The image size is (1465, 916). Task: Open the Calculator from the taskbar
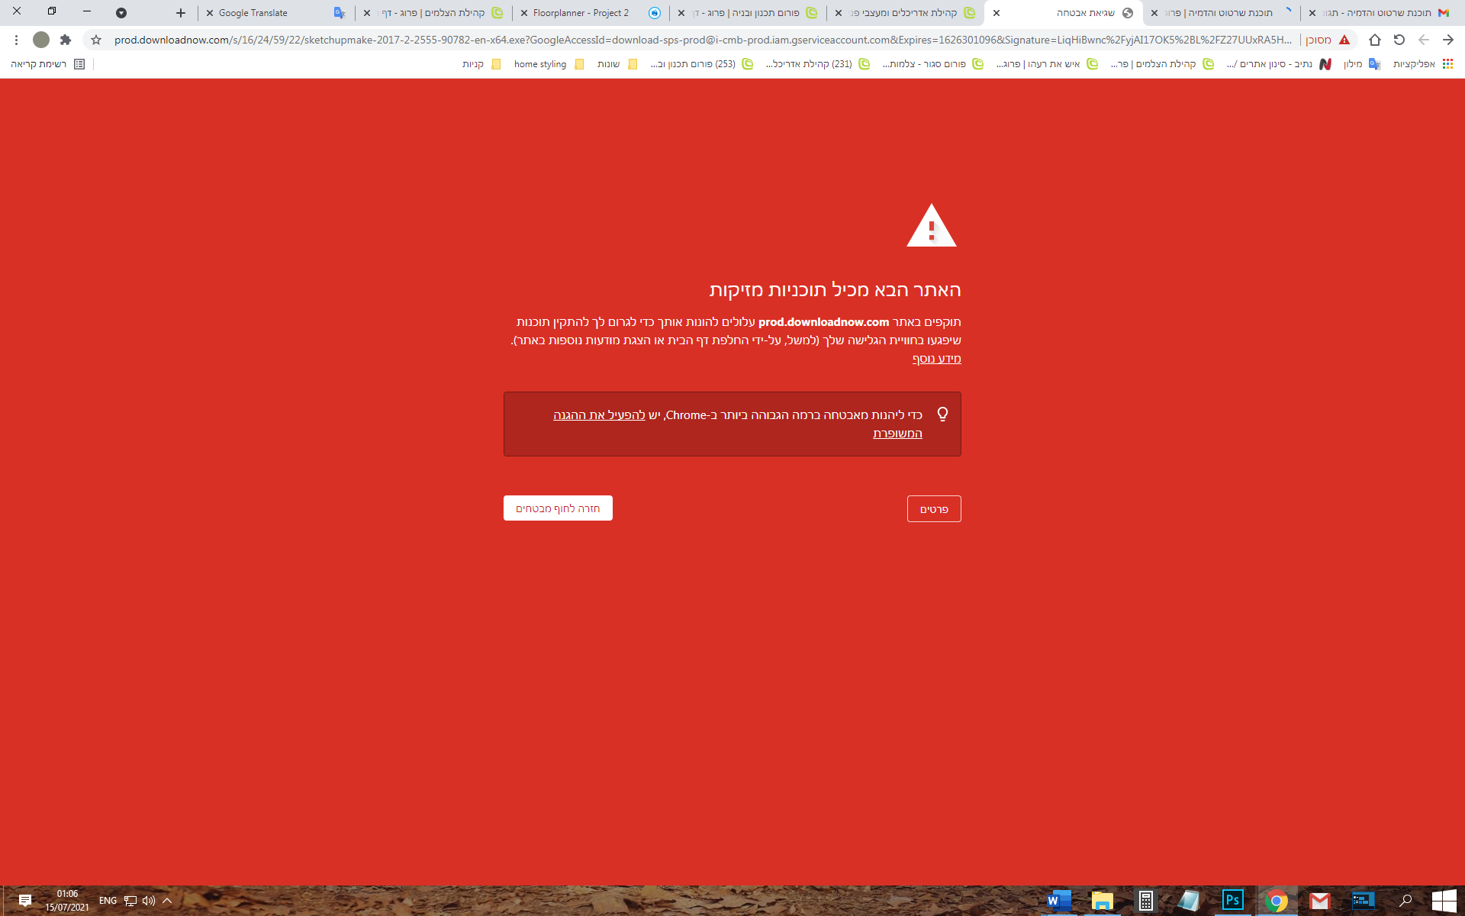click(1145, 901)
